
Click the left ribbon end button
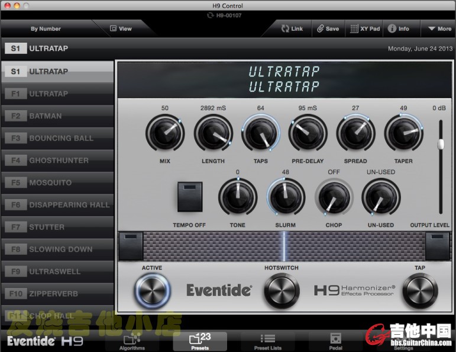pos(131,246)
